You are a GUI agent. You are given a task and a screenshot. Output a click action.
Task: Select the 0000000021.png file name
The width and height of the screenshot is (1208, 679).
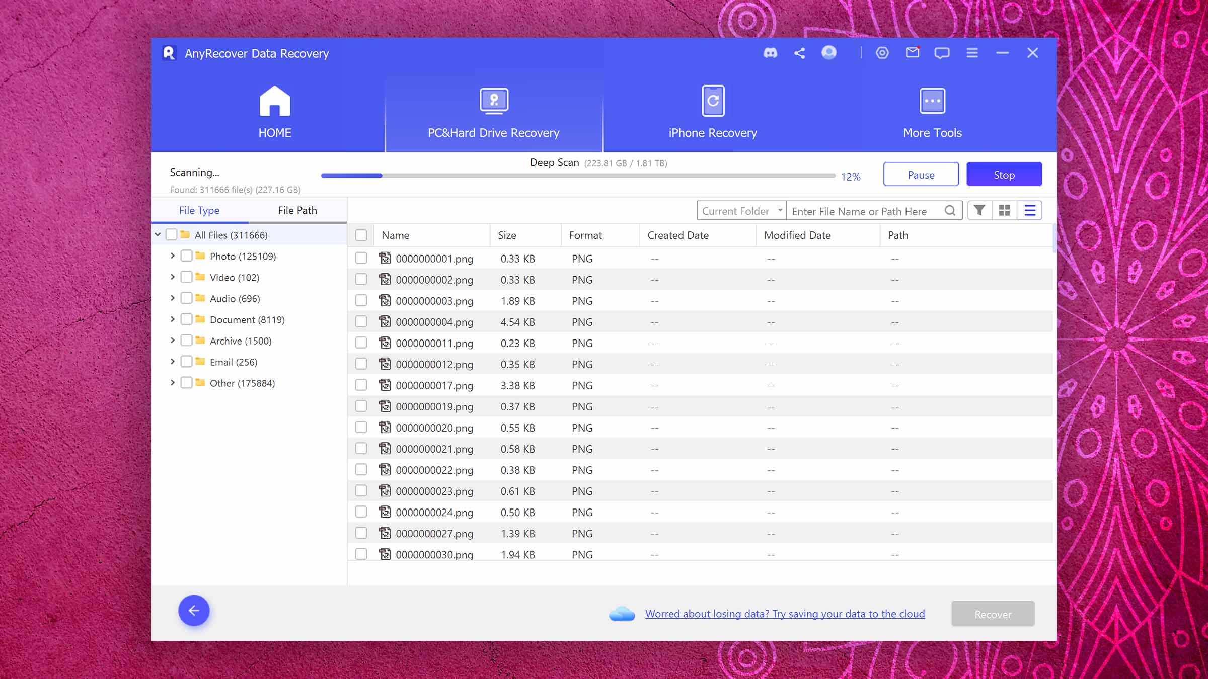tap(434, 449)
